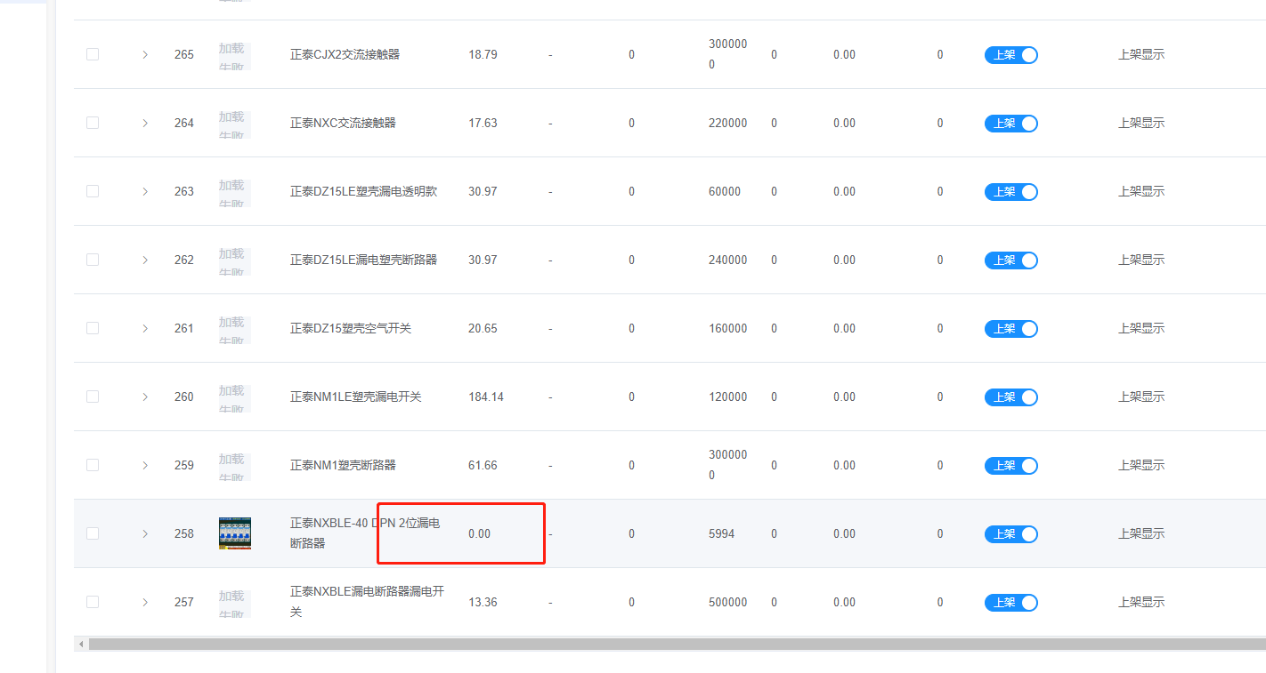Click the scrollbar left arrow
Viewport: 1266px width, 673px height.
81,644
